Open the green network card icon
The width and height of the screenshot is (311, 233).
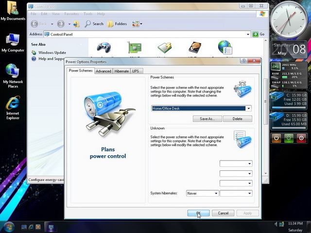pyautogui.click(x=134, y=48)
